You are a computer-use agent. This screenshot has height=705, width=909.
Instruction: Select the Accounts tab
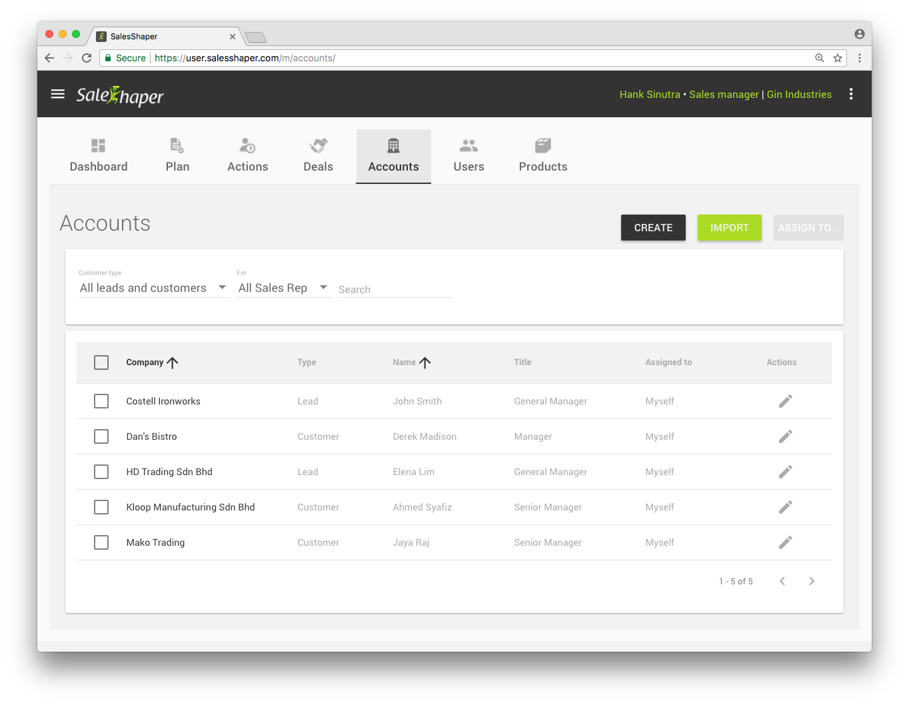pyautogui.click(x=394, y=156)
